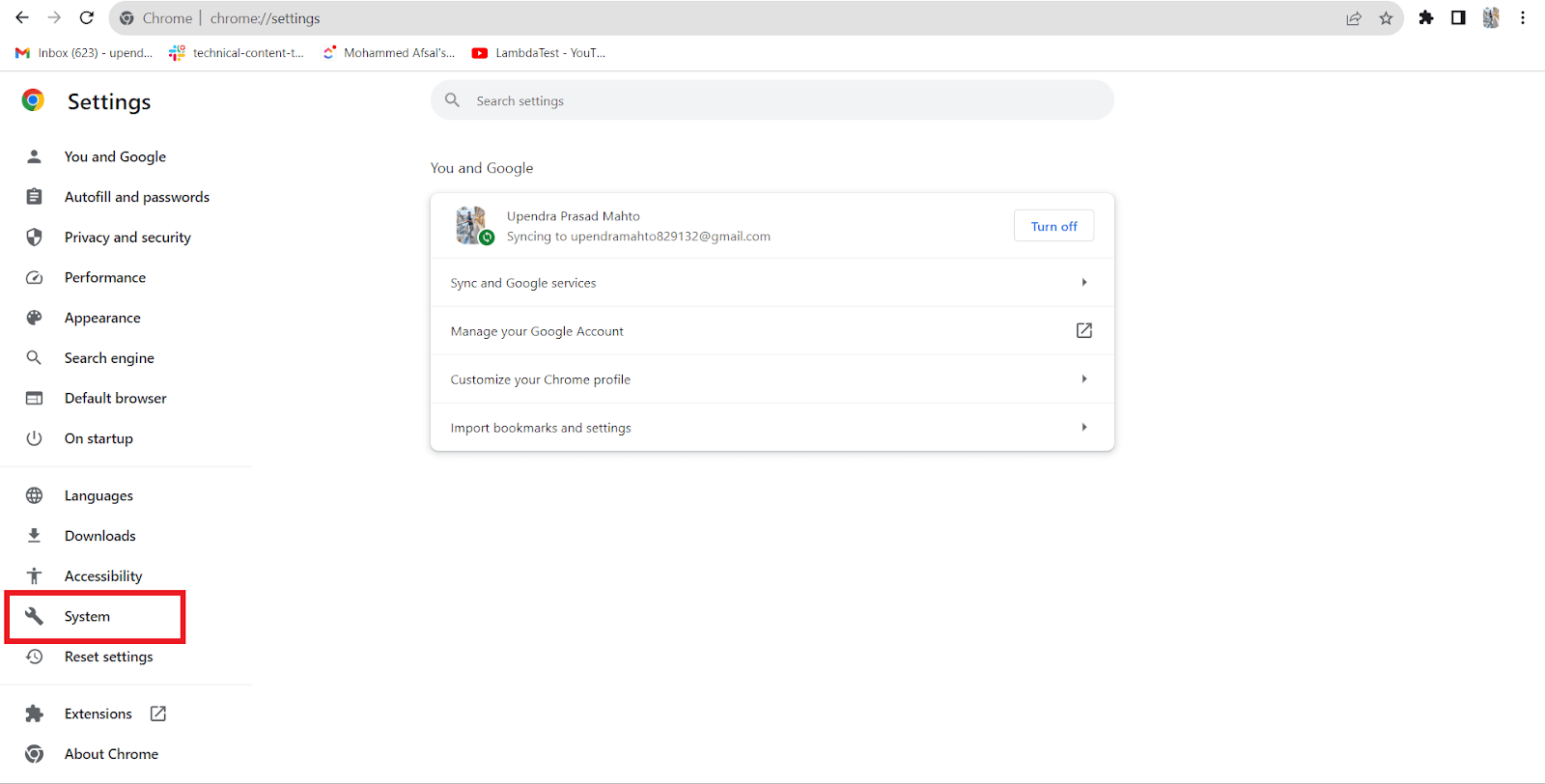Open the LambdaTest YouTube bookmark

[539, 53]
